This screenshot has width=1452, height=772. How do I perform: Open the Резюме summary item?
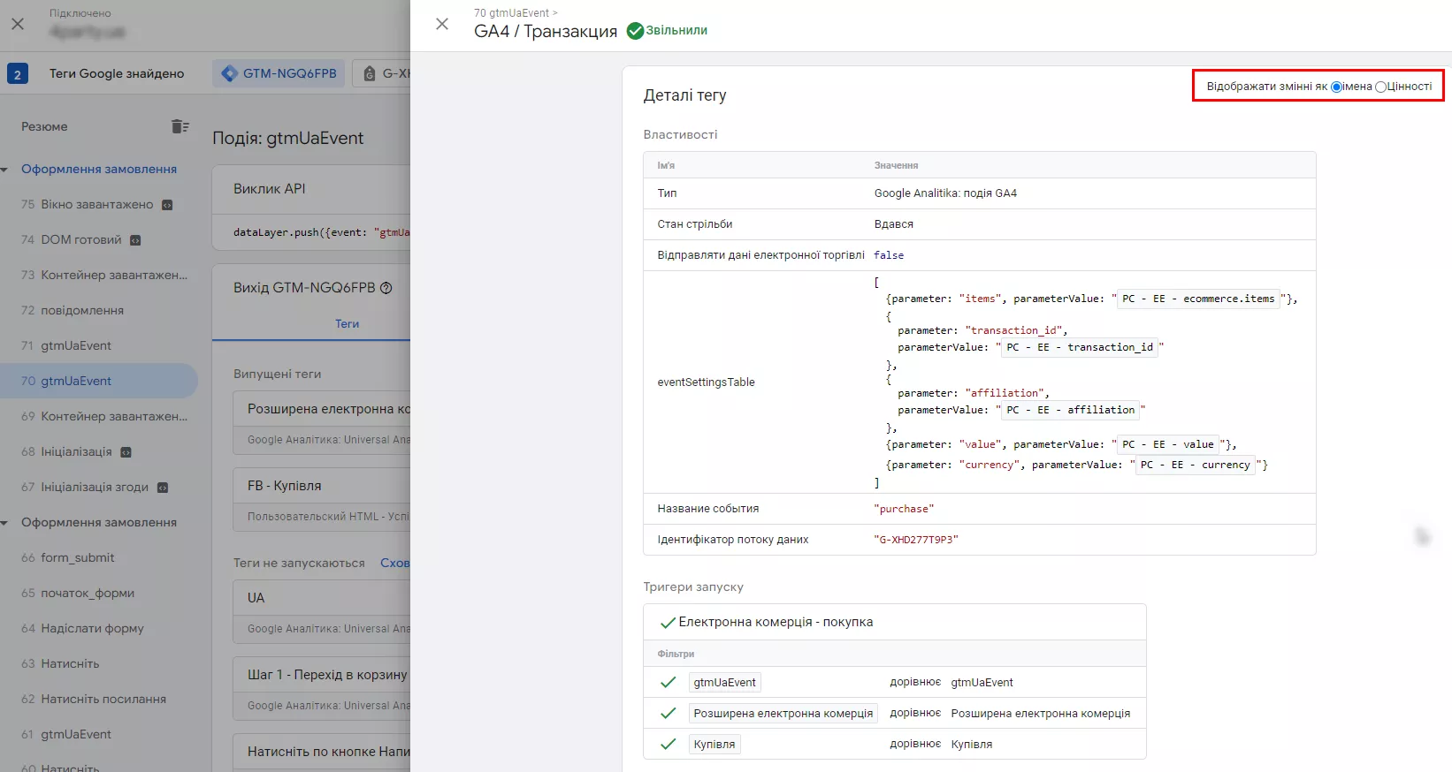click(x=44, y=126)
